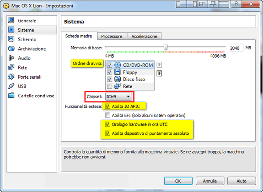The height and width of the screenshot is (192, 263).
Task: Click the Rete network icon in boot list
Action: tap(118, 86)
